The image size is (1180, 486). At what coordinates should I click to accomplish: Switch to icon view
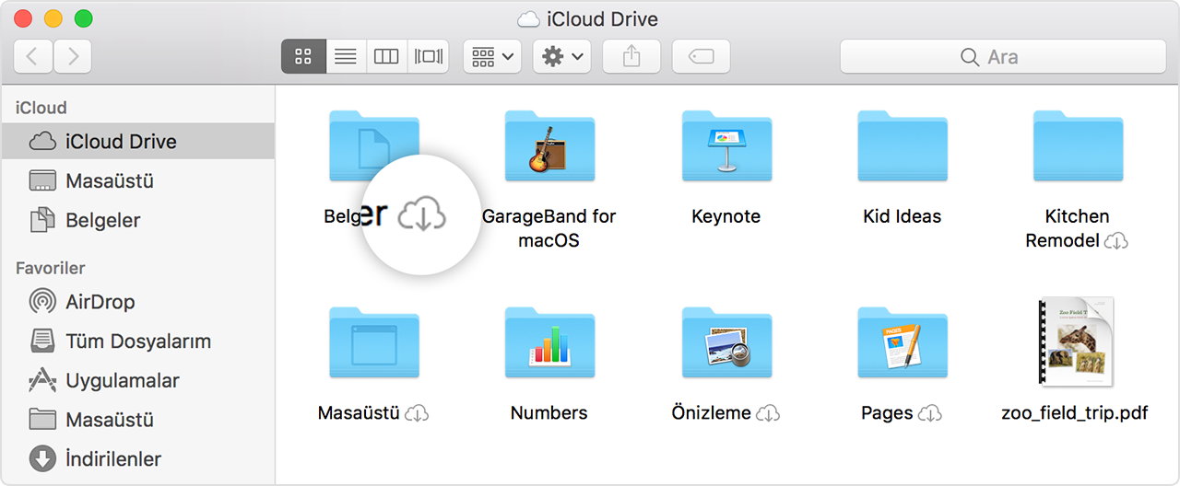pyautogui.click(x=303, y=57)
